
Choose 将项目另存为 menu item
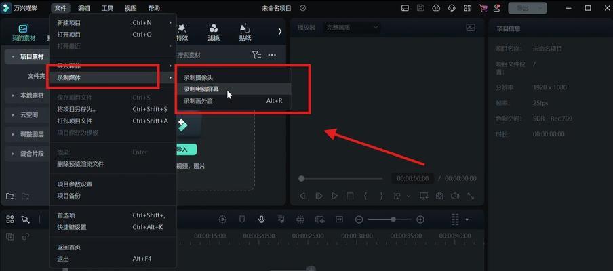click(x=113, y=109)
